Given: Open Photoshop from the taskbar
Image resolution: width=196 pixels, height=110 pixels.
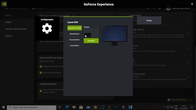Looking at the screenshot, I should tap(116, 107).
